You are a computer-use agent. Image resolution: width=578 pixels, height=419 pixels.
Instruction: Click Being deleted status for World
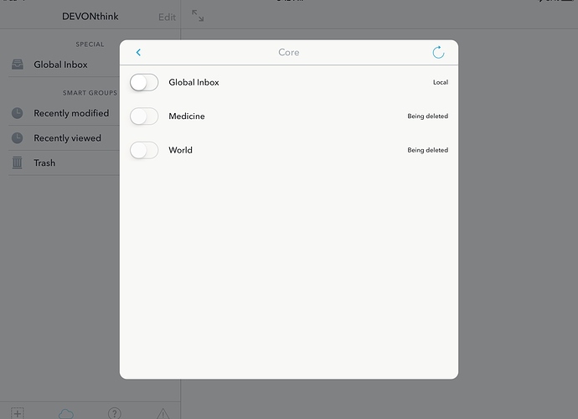click(427, 150)
